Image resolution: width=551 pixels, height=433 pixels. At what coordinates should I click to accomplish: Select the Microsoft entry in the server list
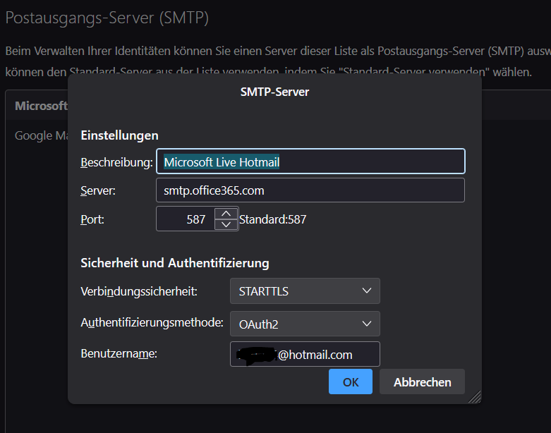click(41, 106)
